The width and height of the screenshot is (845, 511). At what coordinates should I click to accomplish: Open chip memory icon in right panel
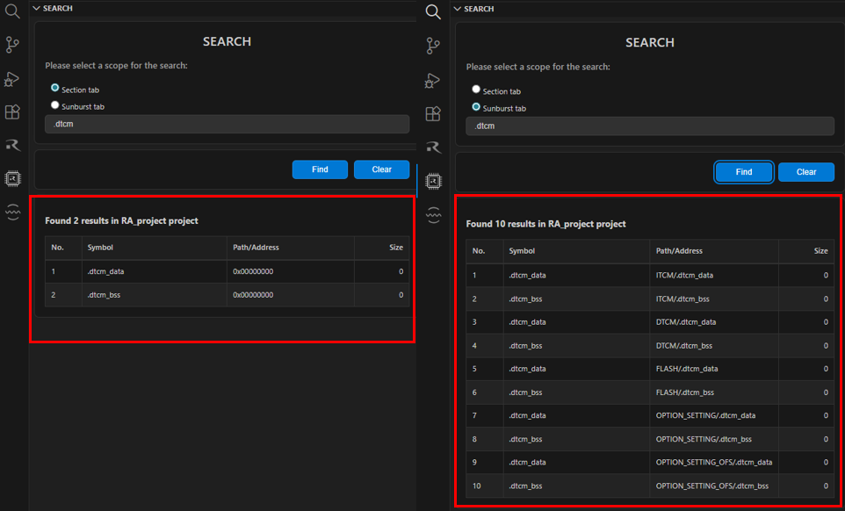(x=433, y=182)
